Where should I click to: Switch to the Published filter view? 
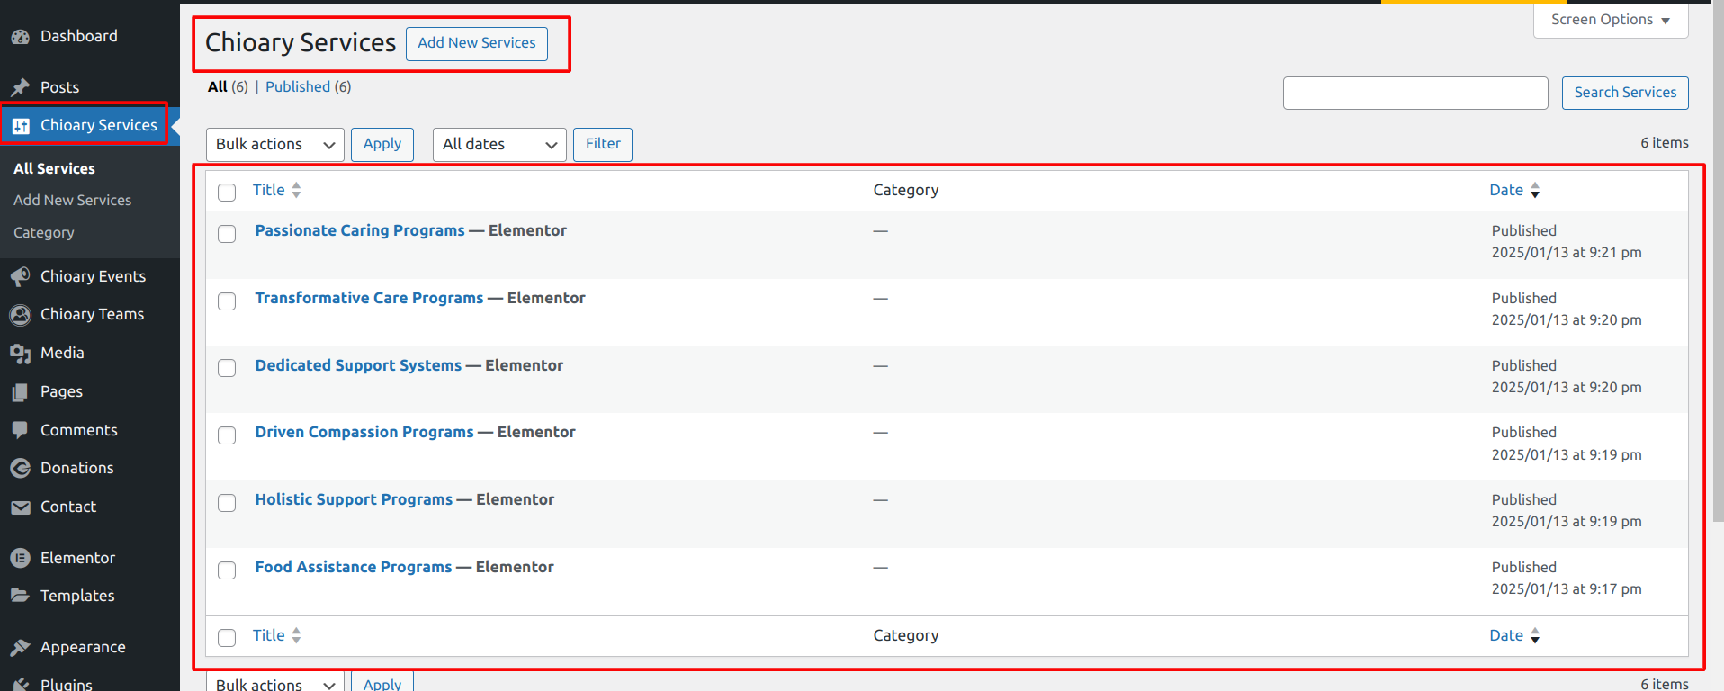click(298, 87)
